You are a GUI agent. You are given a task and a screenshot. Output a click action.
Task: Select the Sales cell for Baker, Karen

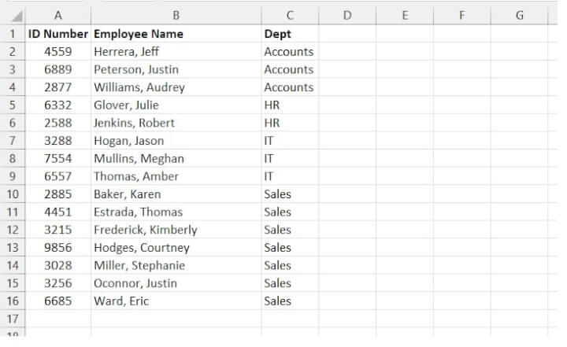[290, 194]
